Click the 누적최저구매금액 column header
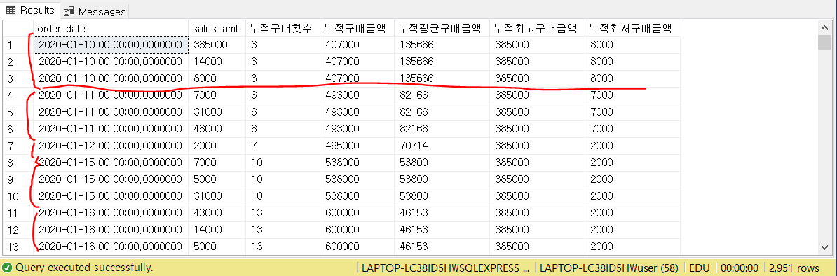837x276 pixels. tap(632, 28)
